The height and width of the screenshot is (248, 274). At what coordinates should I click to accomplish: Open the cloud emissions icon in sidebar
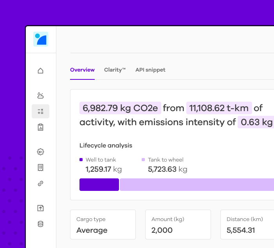[x=41, y=95]
